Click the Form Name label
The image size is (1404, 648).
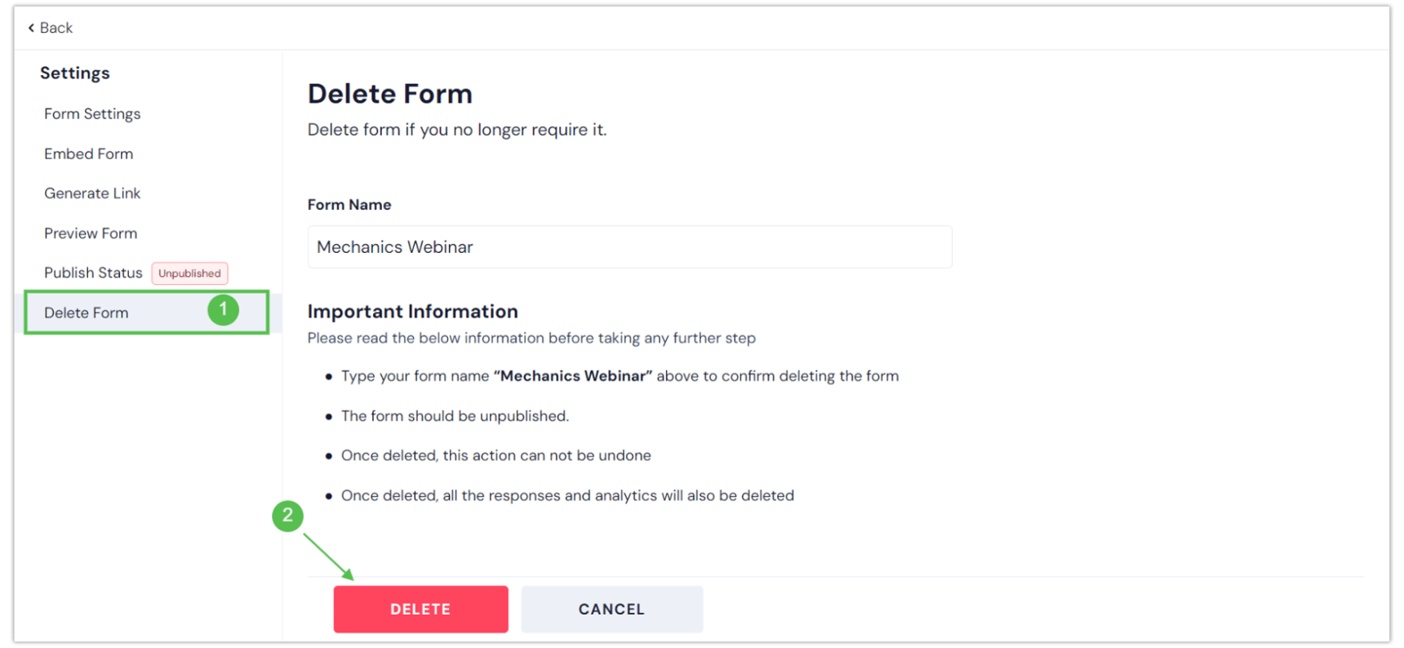coord(349,204)
